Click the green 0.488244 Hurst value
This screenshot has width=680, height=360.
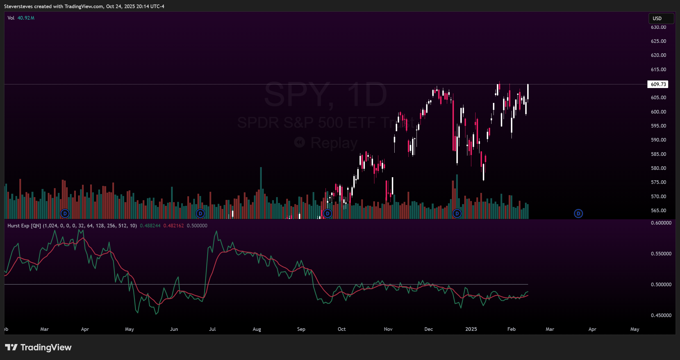(150, 226)
